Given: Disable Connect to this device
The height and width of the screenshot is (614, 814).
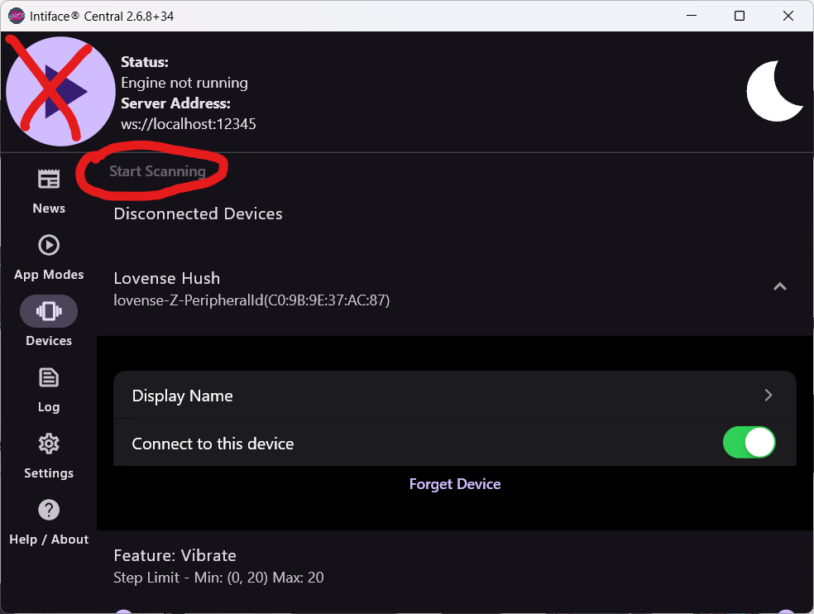Looking at the screenshot, I should (749, 442).
